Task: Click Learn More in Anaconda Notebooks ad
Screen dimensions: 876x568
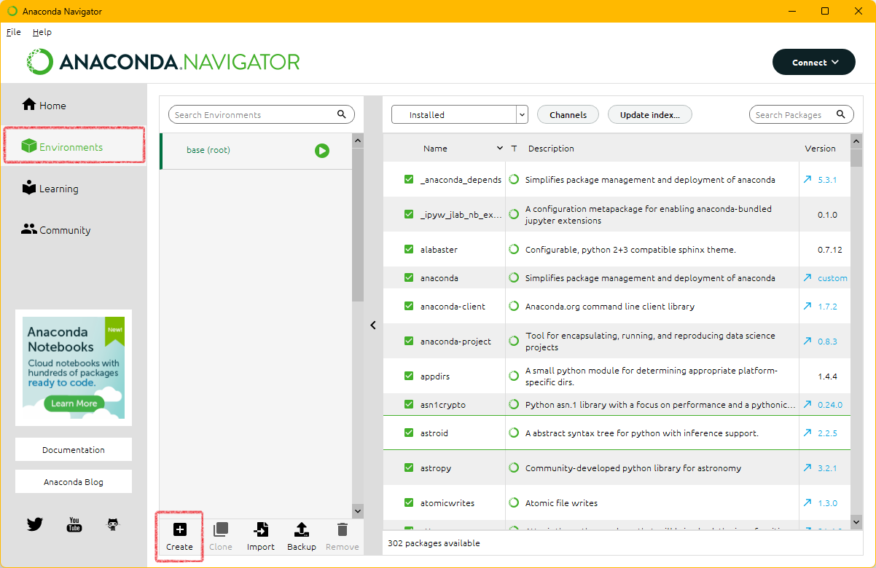Action: (74, 403)
